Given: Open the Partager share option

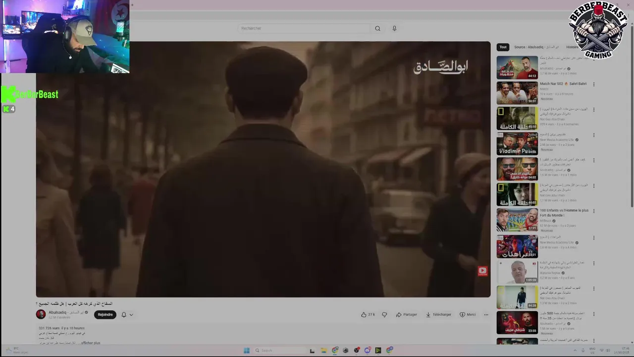Looking at the screenshot, I should pos(407,314).
